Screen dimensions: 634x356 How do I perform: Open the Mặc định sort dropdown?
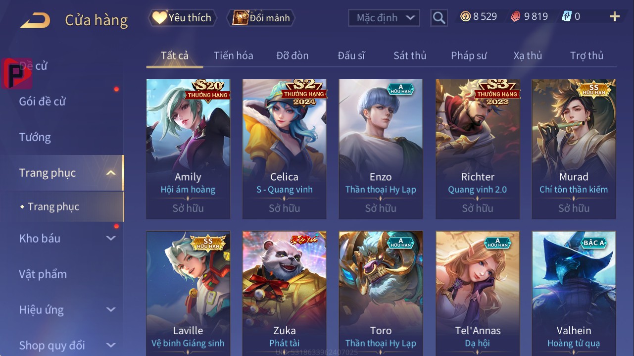point(384,18)
